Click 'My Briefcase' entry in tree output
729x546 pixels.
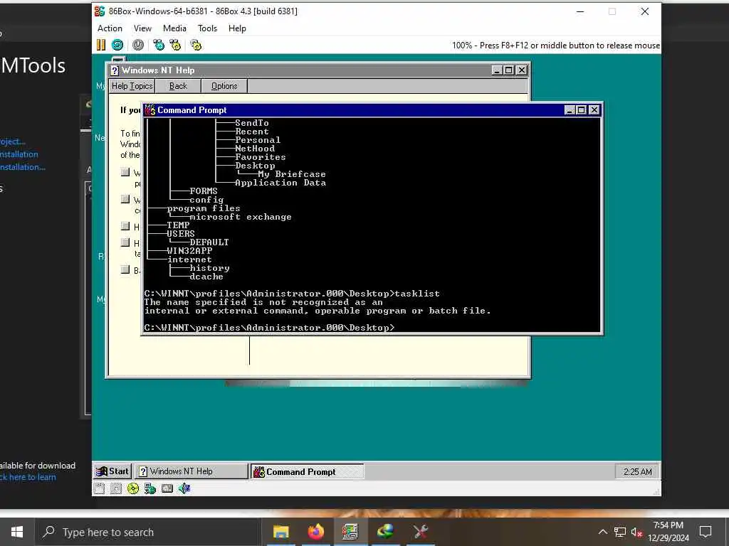coord(291,174)
